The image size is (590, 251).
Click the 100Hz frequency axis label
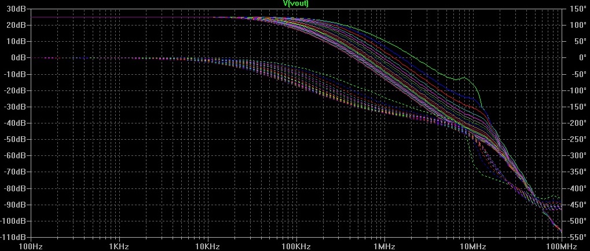(x=31, y=247)
